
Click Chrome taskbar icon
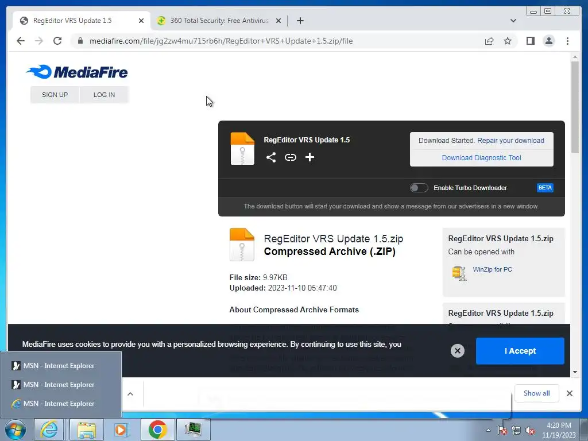(157, 430)
